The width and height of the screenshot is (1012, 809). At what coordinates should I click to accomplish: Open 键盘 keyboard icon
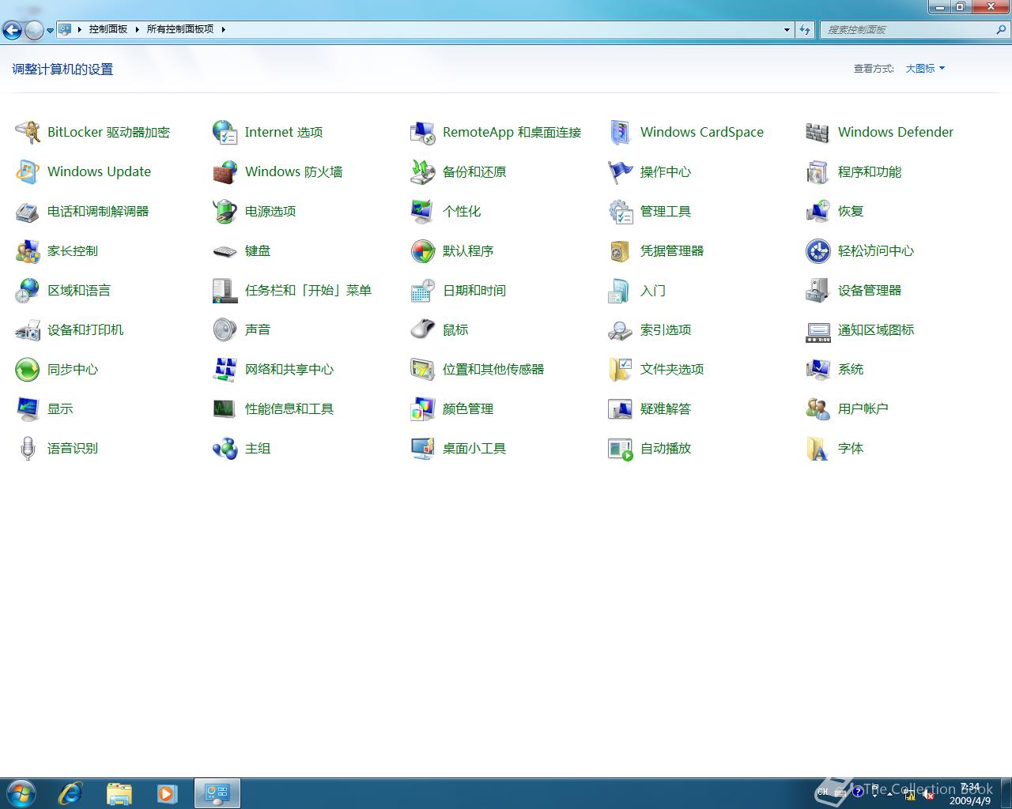[x=225, y=250]
